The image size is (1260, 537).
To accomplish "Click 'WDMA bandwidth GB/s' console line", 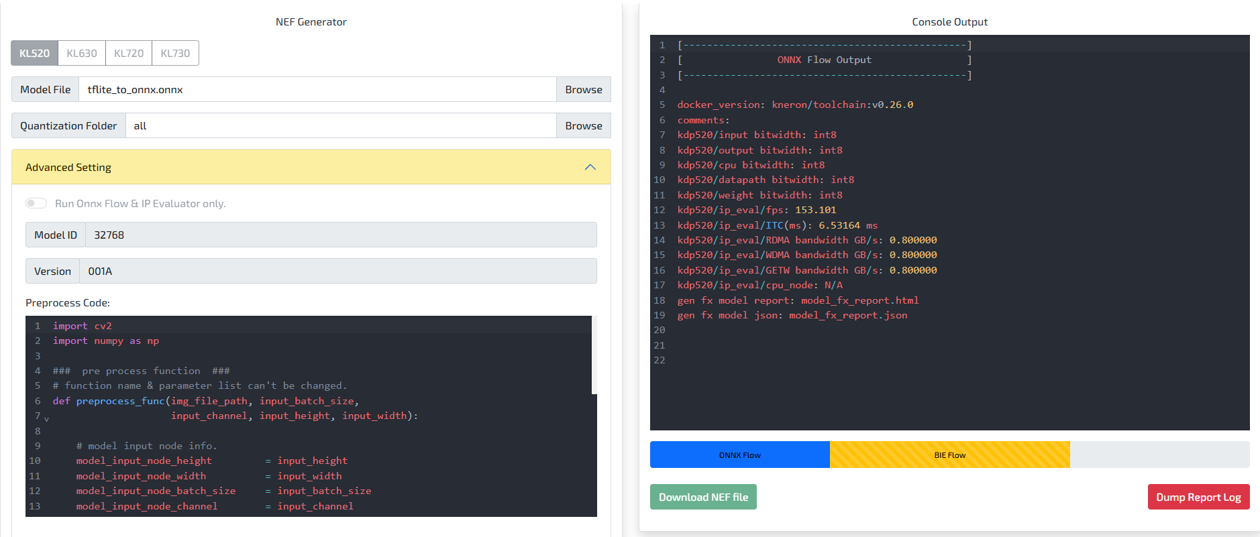I will pyautogui.click(x=807, y=255).
